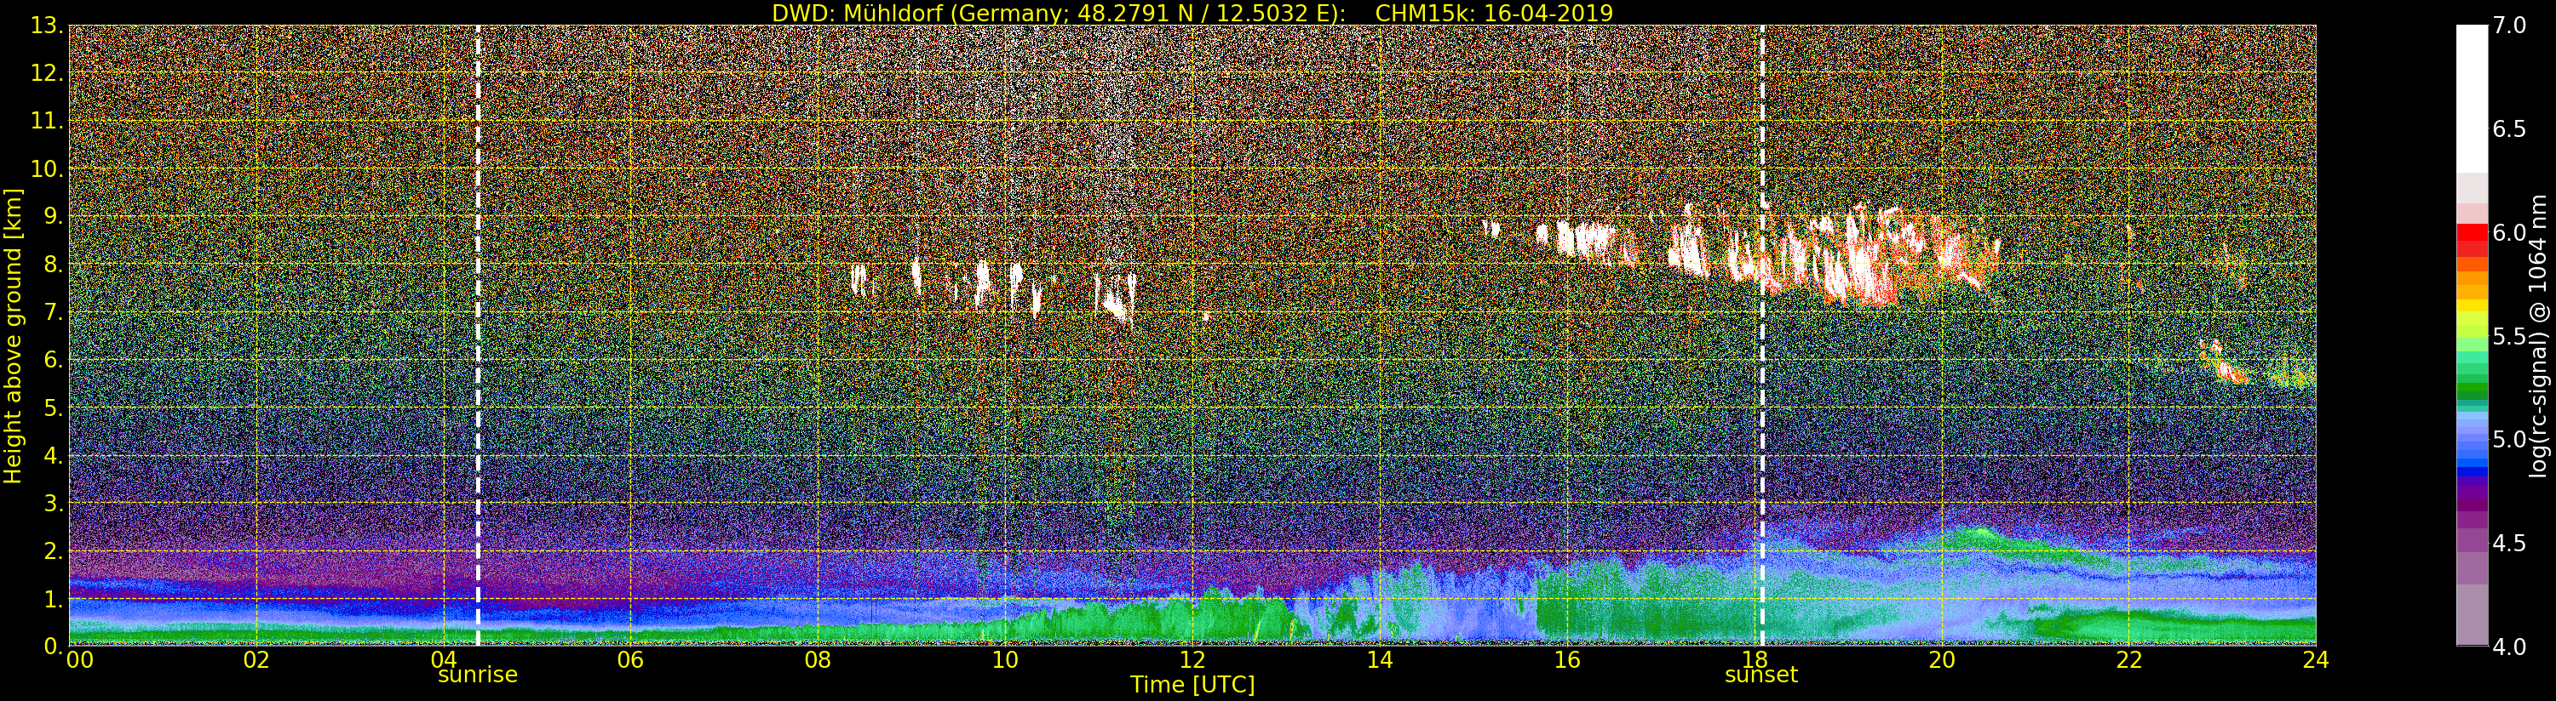
Task: Click the height-axis tick label '2.'
Action: tap(53, 550)
